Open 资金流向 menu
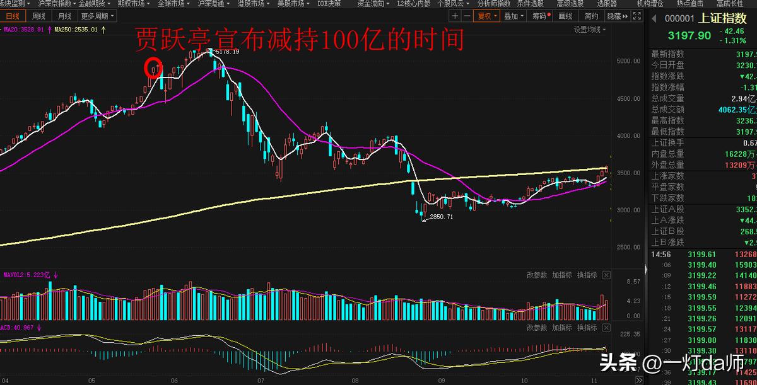 [373, 3]
